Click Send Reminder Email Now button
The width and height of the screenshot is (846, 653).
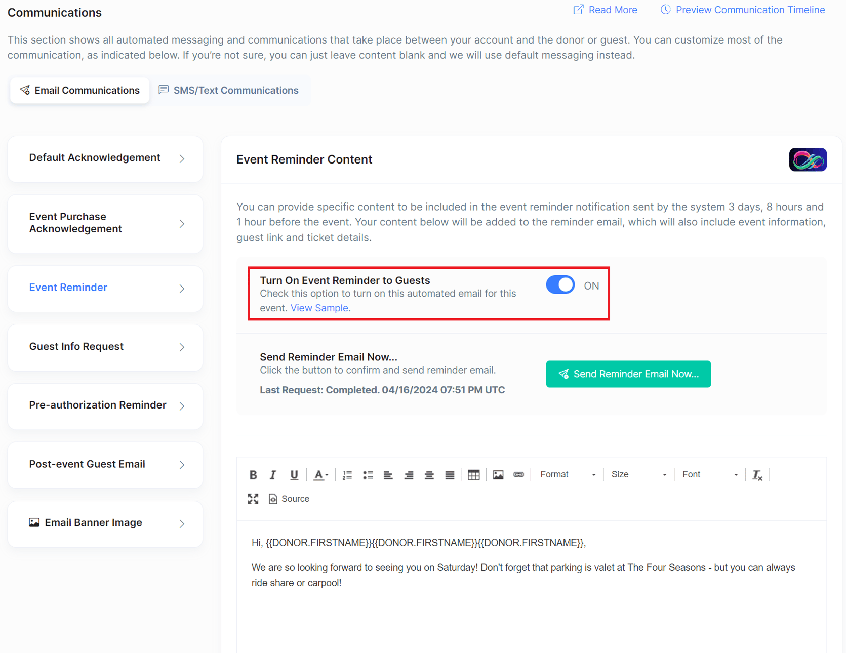click(628, 374)
